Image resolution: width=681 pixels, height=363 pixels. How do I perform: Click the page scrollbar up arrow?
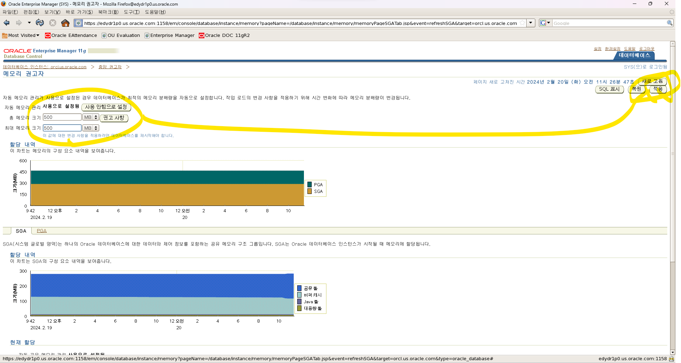click(x=673, y=44)
